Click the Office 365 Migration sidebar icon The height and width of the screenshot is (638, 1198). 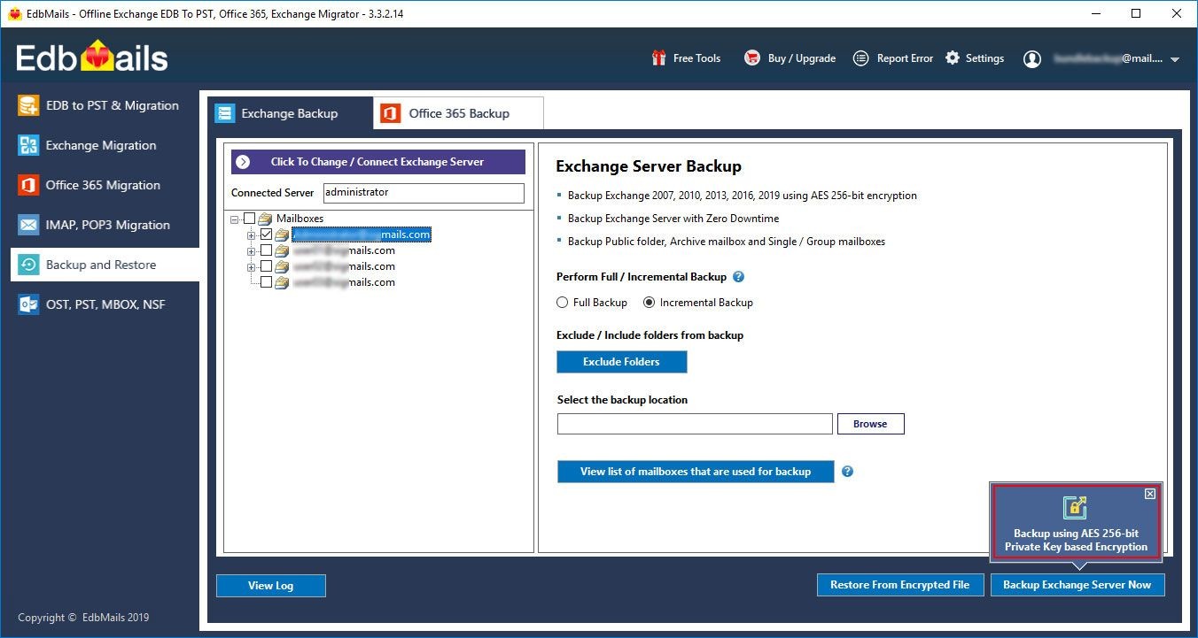pyautogui.click(x=28, y=185)
